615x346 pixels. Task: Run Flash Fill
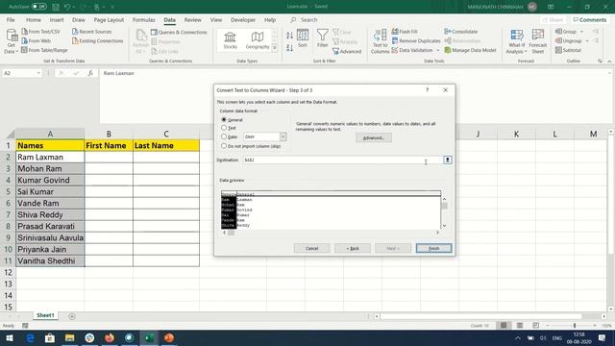[405, 32]
